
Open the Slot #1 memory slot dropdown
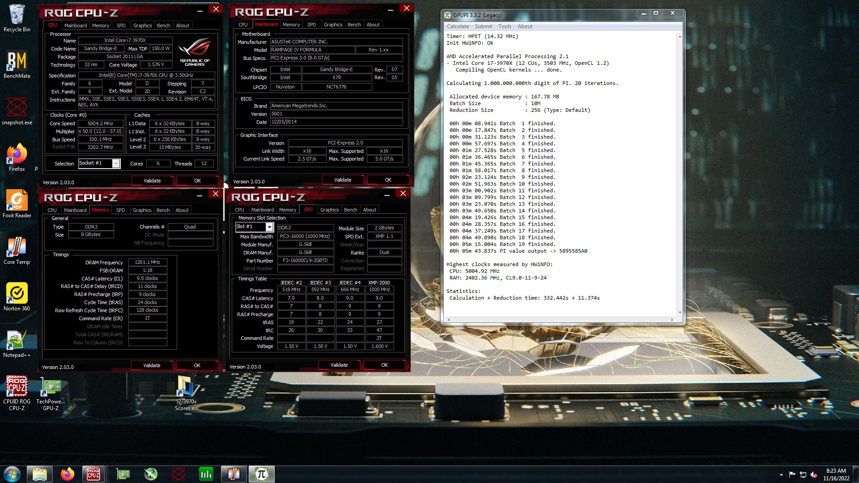coord(269,227)
